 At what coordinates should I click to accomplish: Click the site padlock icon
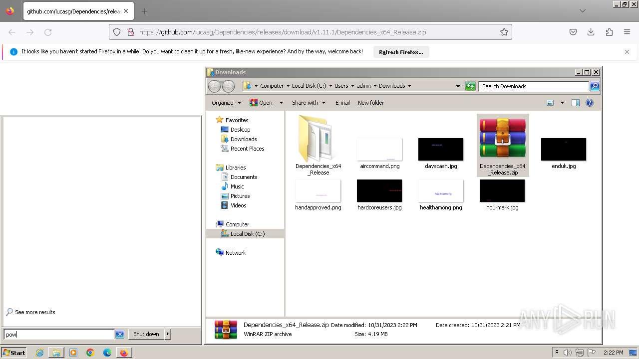[130, 32]
